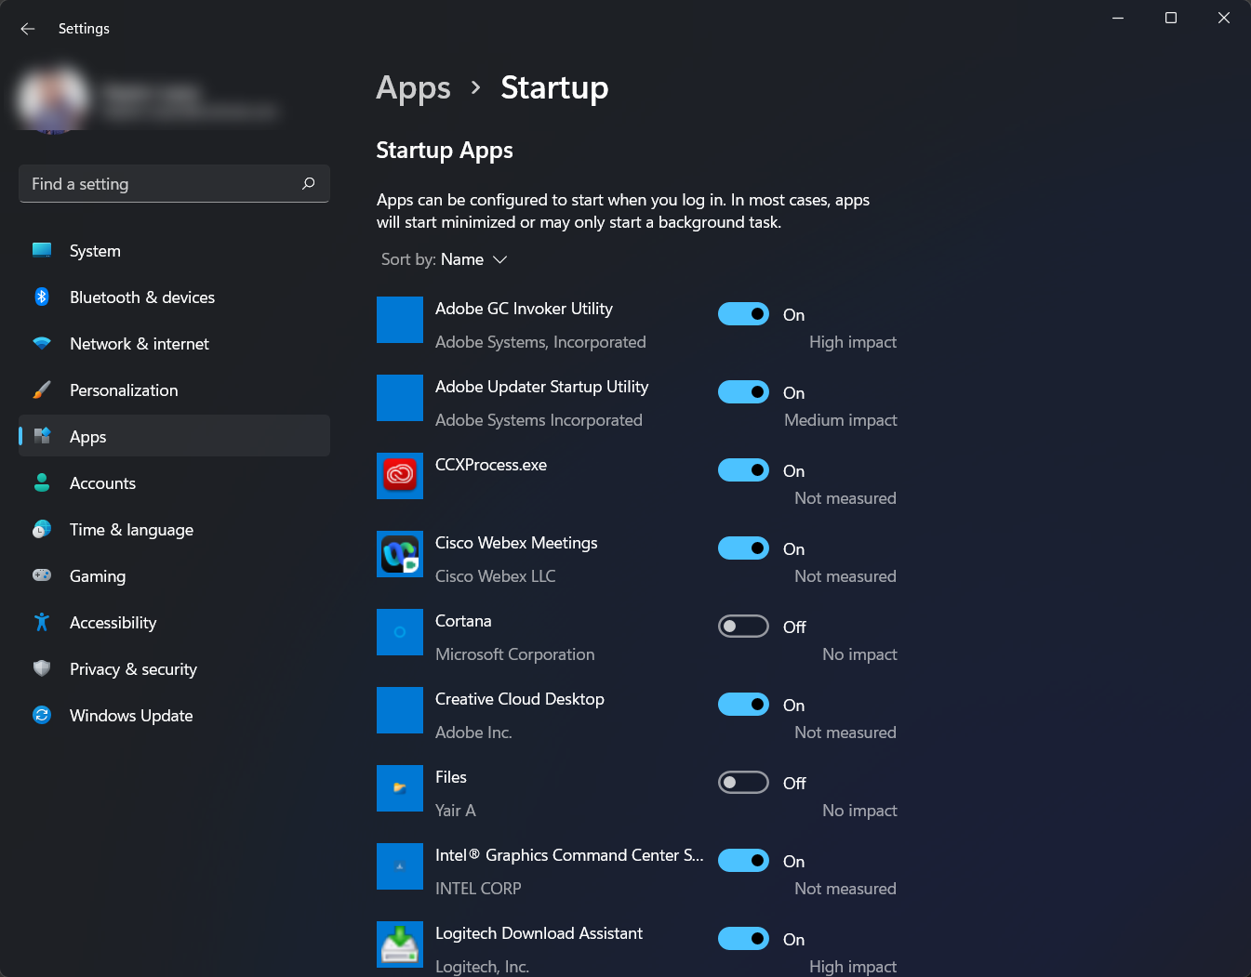1251x977 pixels.
Task: Click the Apps sidebar icon
Action: click(x=42, y=436)
